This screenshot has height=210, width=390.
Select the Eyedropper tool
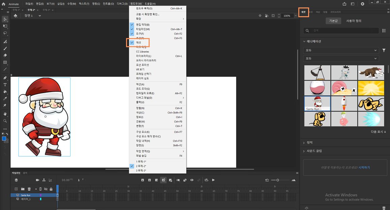coord(5,98)
